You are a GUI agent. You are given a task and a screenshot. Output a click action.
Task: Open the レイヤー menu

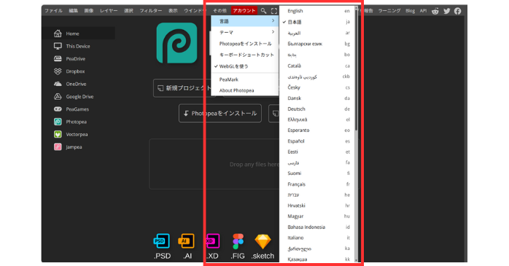(x=109, y=11)
